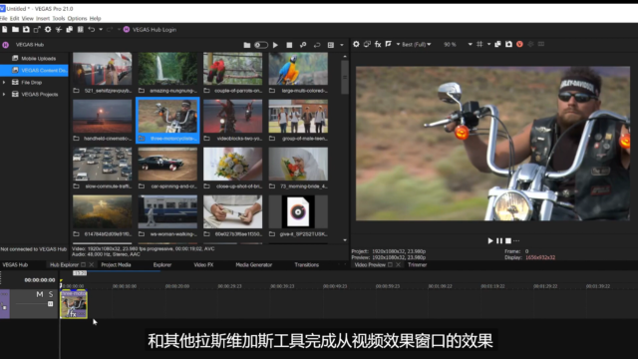
Task: Play the Video Preview
Action: coord(490,240)
